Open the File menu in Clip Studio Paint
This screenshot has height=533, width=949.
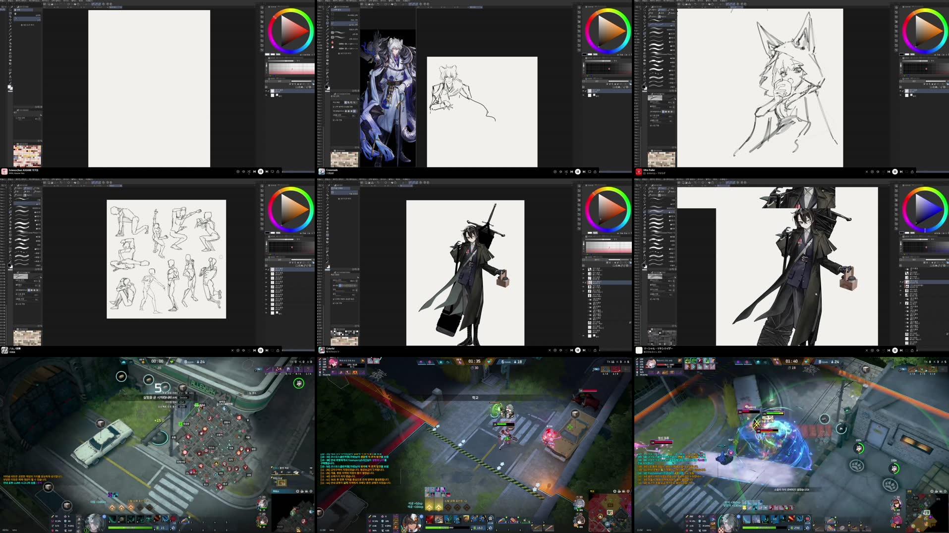pos(2,2)
